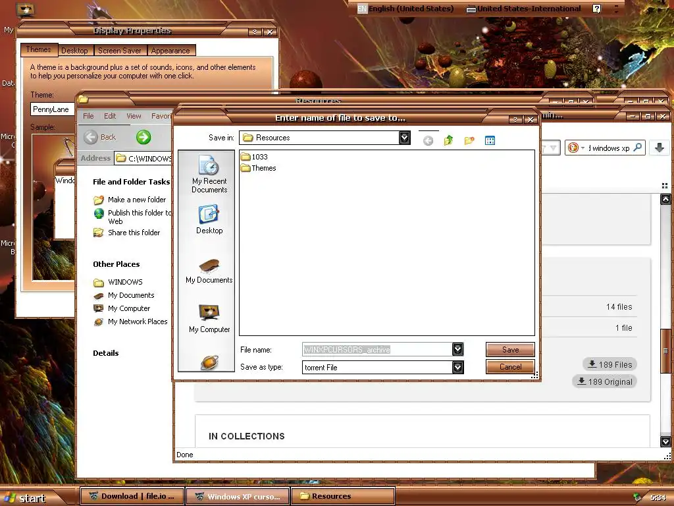Viewport: 674px width, 506px height.
Task: Select My Documents in save dialog places bar
Action: (x=209, y=271)
